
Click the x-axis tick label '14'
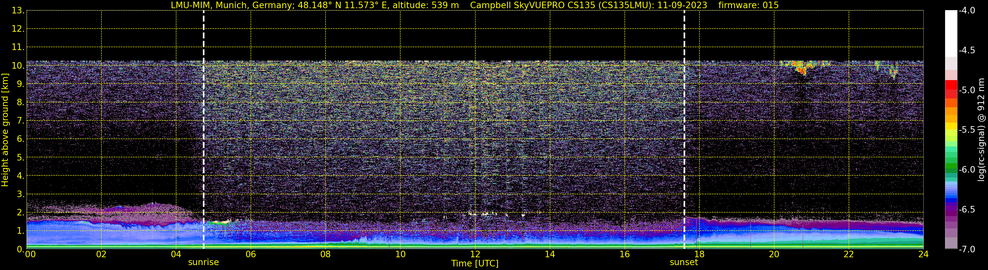point(550,254)
